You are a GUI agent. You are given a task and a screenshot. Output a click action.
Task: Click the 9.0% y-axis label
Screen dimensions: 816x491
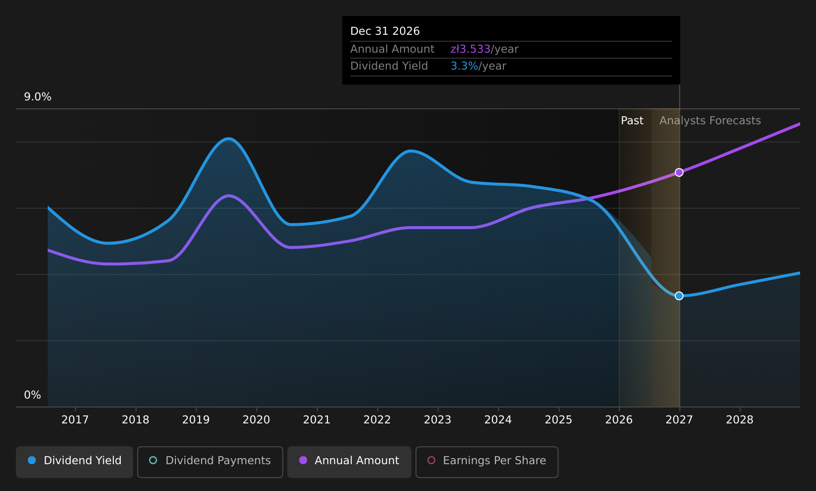pyautogui.click(x=38, y=97)
